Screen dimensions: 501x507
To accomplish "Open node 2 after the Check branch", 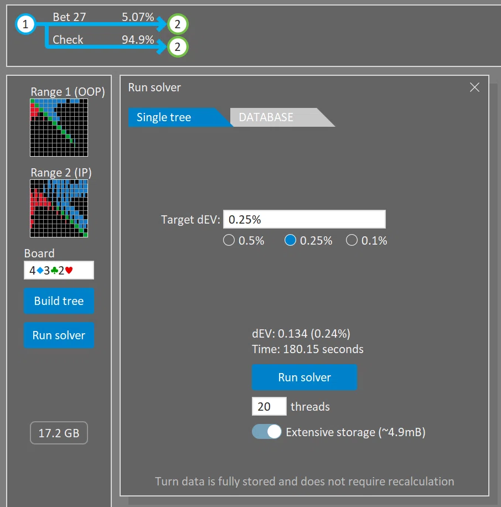I will (x=178, y=47).
